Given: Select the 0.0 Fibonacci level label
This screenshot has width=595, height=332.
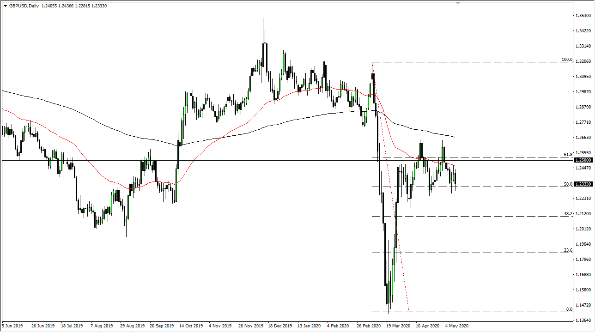Looking at the screenshot, I should tap(569, 309).
